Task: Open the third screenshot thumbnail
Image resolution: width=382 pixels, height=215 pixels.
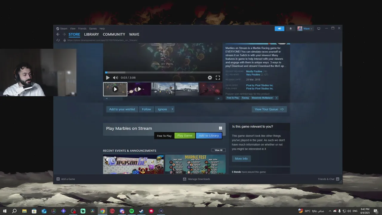Action: pos(163,89)
